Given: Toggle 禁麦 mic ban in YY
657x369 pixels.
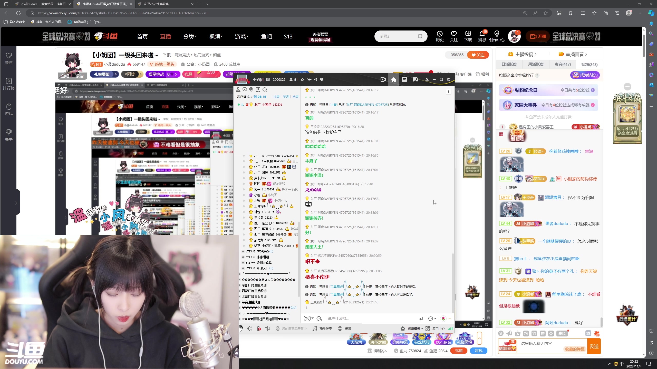Looking at the screenshot, I should pyautogui.click(x=286, y=97).
